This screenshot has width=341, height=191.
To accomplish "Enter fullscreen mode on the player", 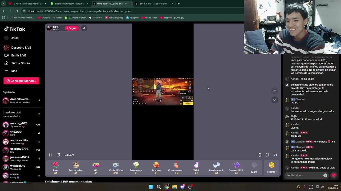I will (267, 155).
